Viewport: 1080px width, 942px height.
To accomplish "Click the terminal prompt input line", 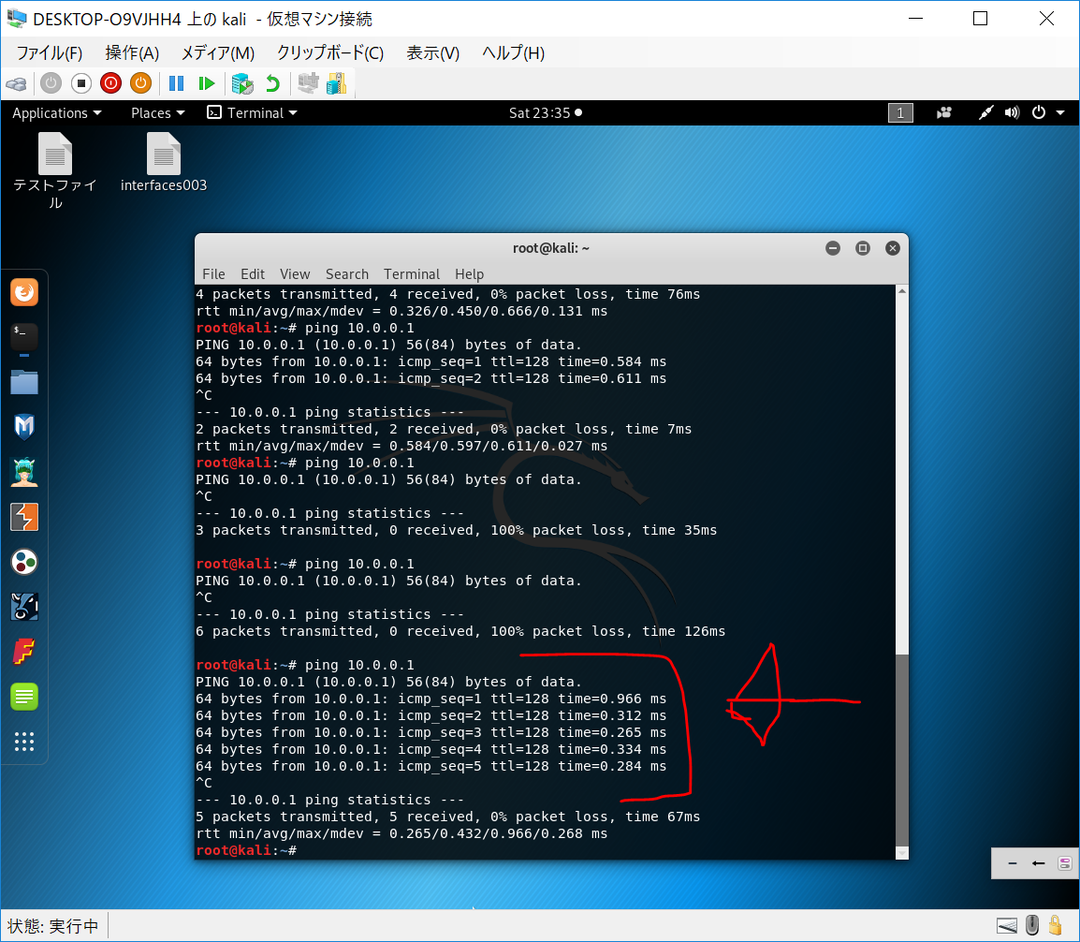I will point(468,850).
